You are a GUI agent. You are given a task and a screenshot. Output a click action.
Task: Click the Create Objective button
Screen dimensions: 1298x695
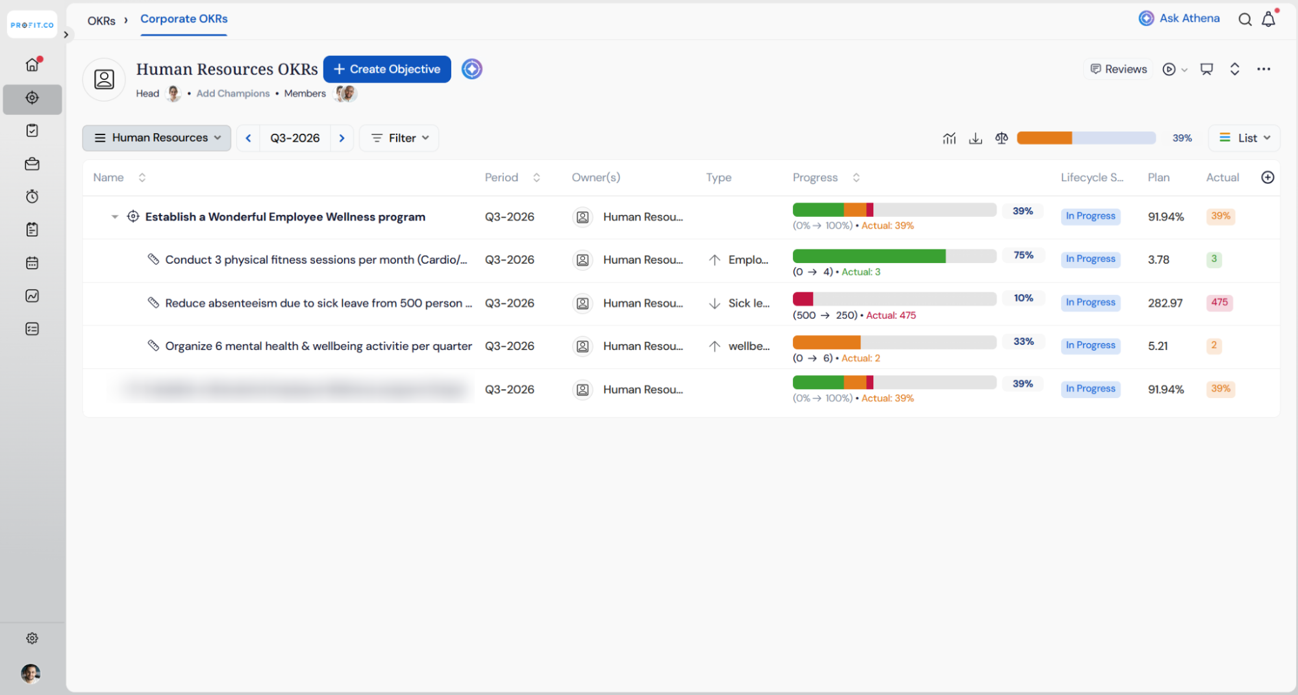tap(387, 69)
